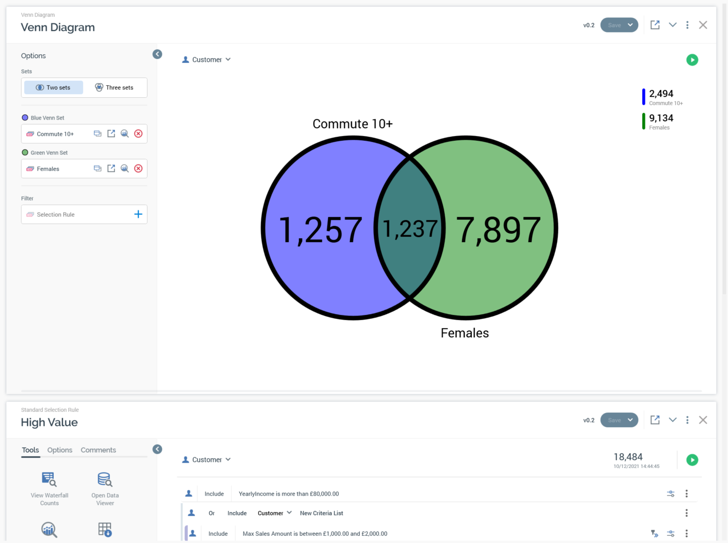Open Data Viewer tool

105,489
